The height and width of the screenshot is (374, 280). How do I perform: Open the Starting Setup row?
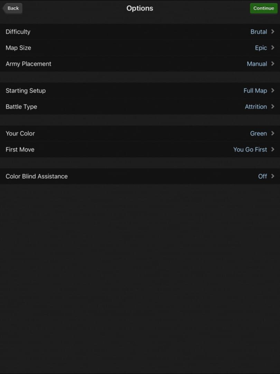pyautogui.click(x=26, y=91)
